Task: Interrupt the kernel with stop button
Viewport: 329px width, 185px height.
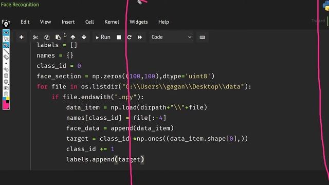Action: pyautogui.click(x=119, y=37)
